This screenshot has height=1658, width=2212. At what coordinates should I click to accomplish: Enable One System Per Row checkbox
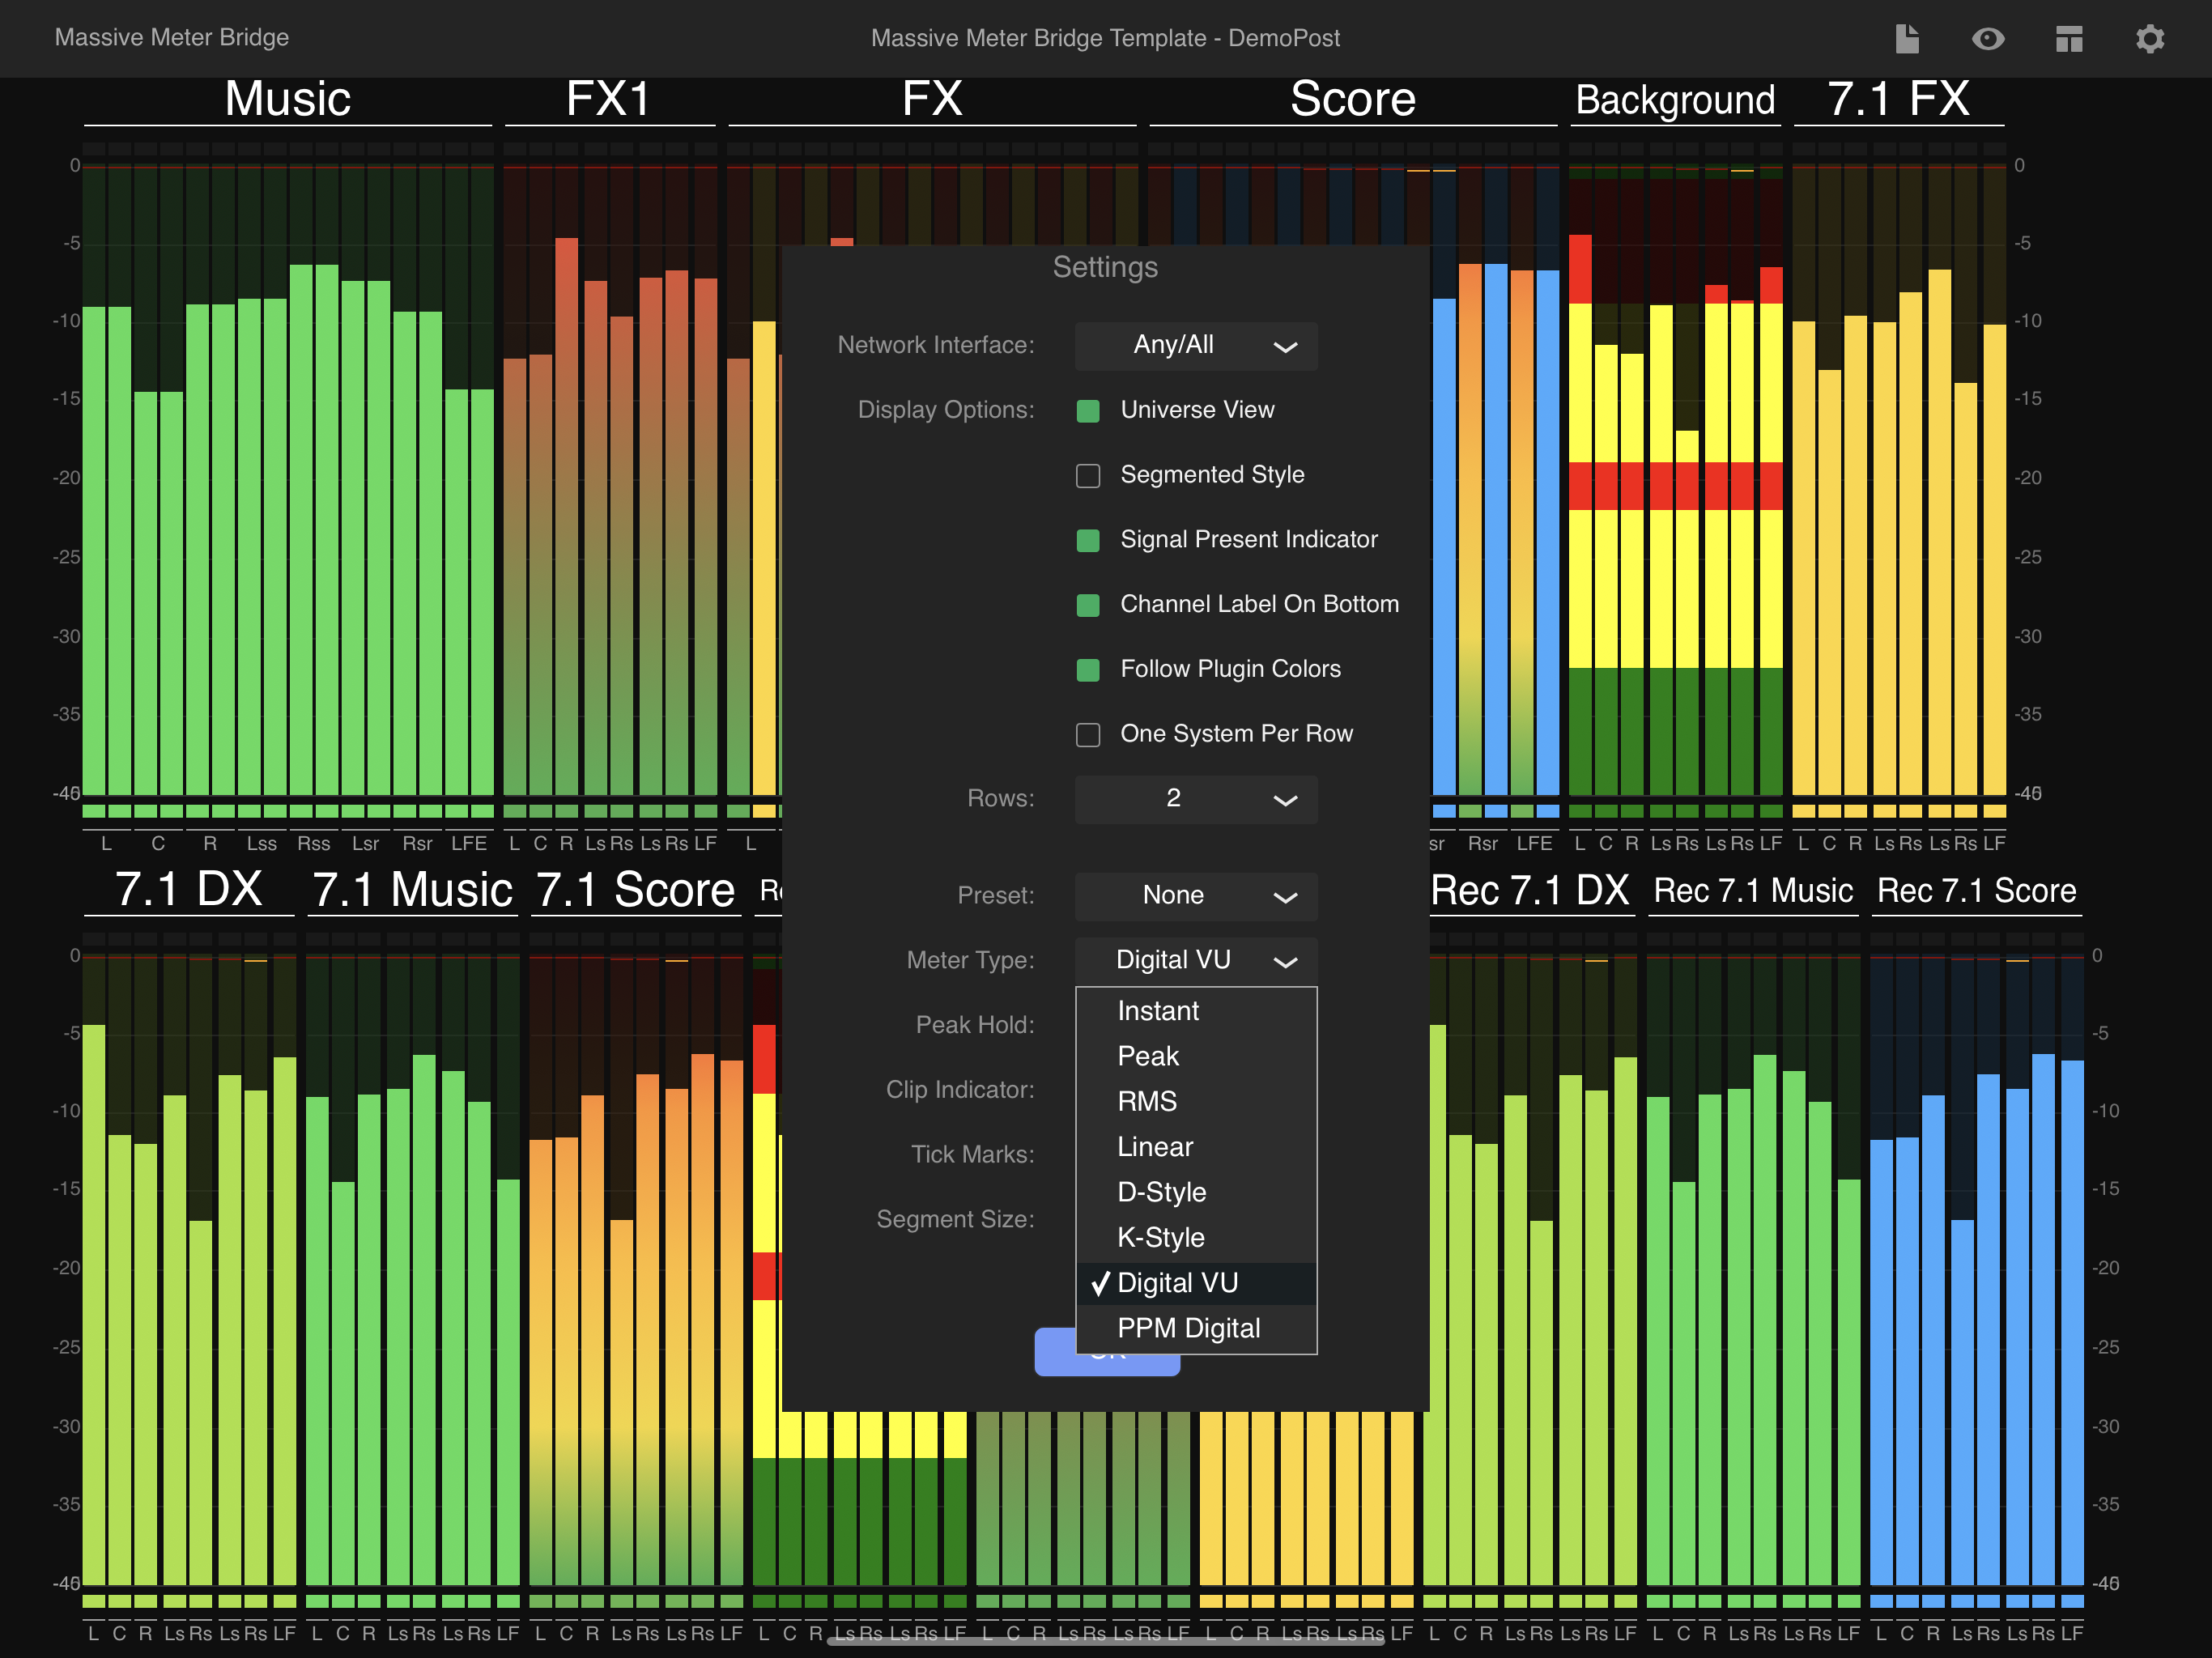coord(1088,734)
